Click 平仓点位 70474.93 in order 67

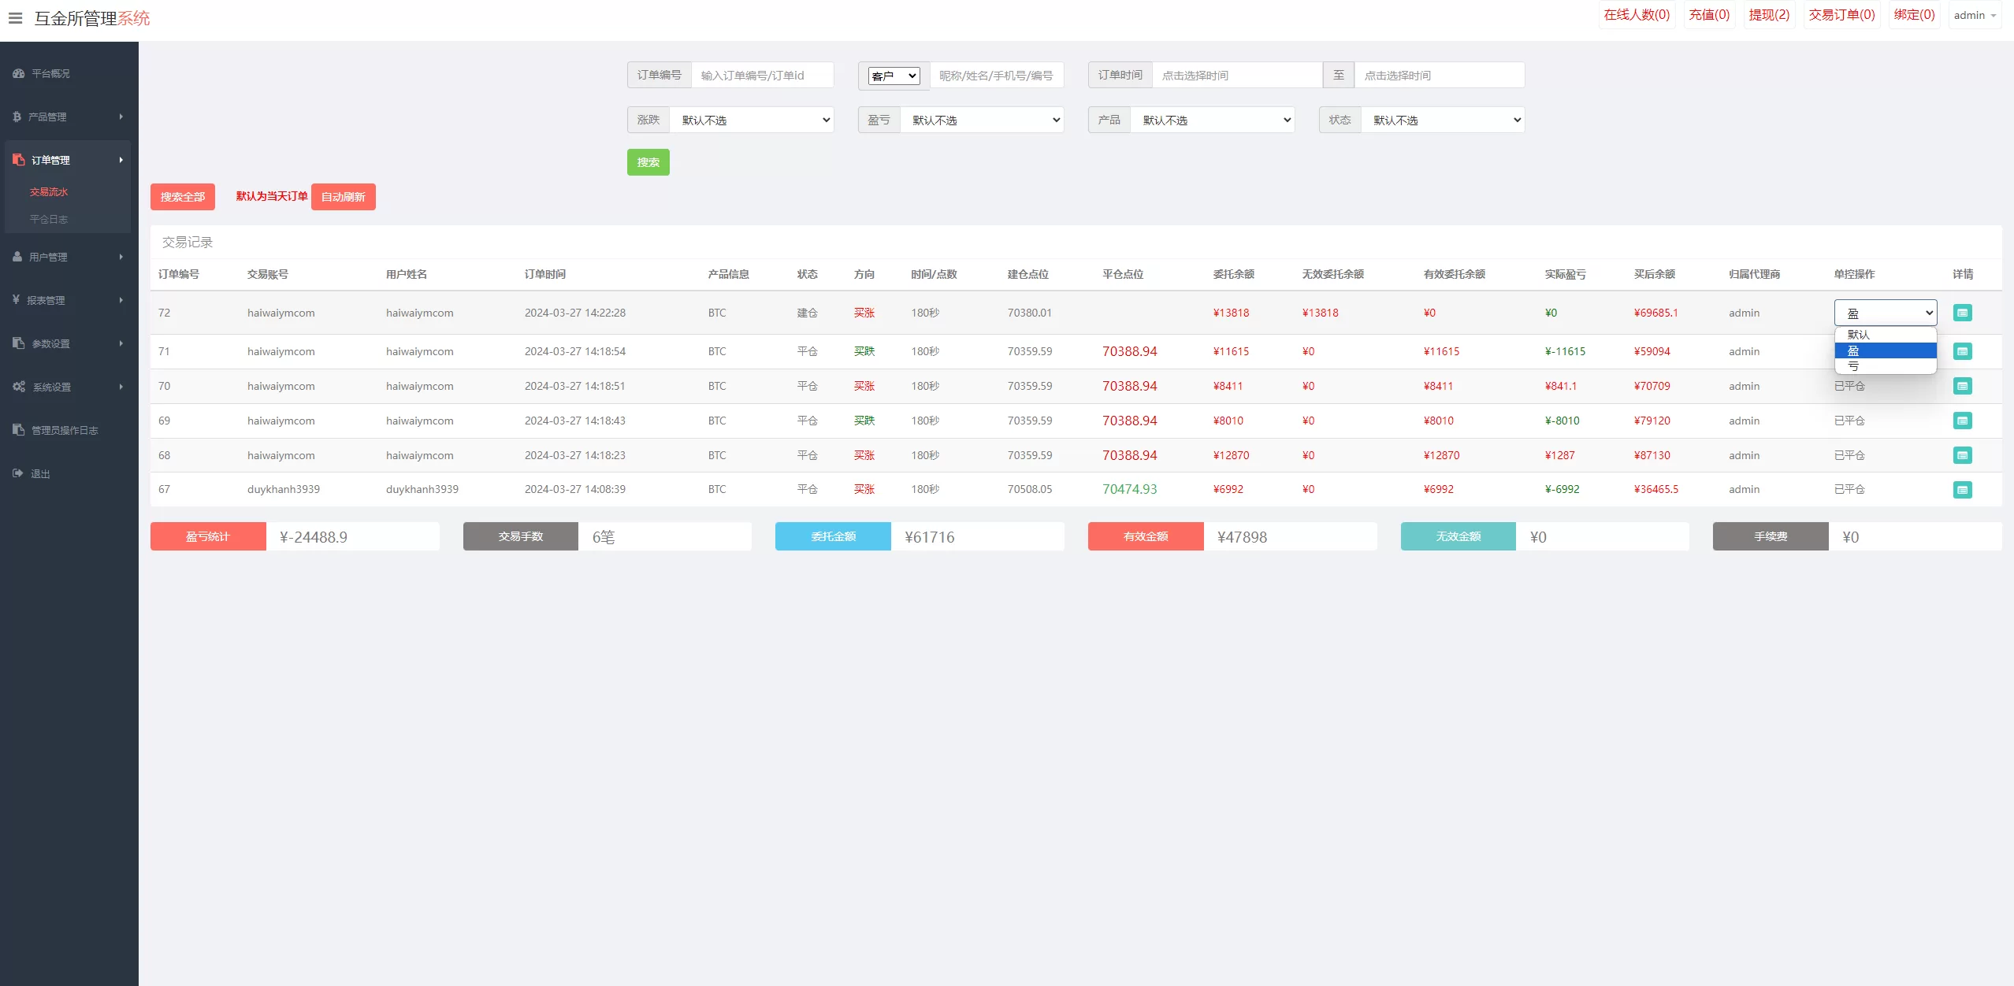[x=1129, y=489]
